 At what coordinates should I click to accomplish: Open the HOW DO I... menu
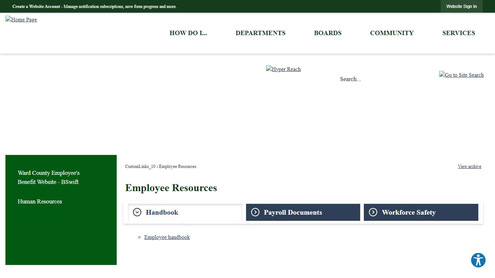[188, 33]
